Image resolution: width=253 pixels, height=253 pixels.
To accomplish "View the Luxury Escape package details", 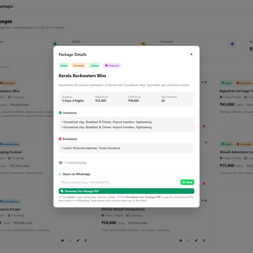I will (x=62, y=241).
